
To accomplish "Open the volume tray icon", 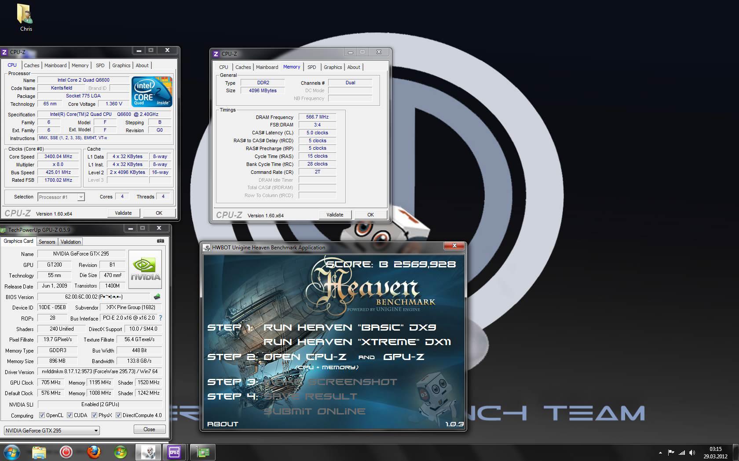I will 692,452.
